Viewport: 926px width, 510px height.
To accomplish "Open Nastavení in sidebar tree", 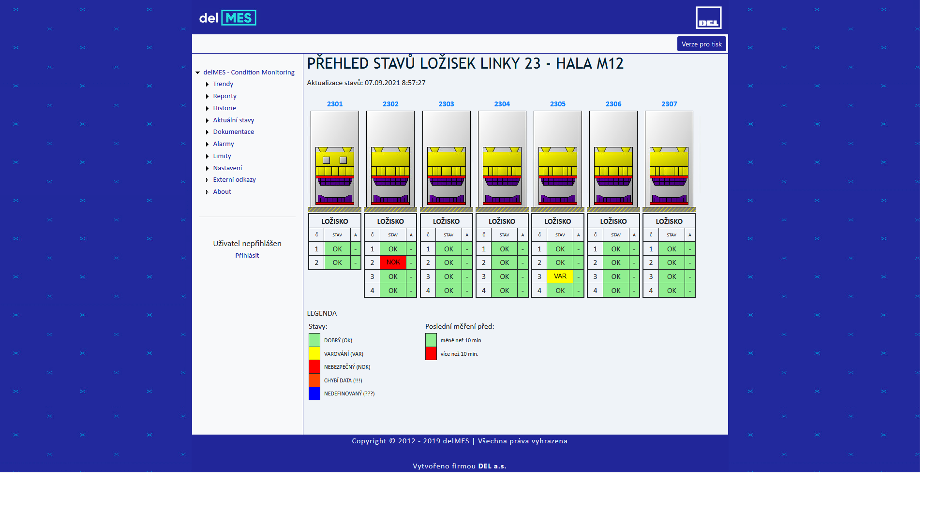I will 227,168.
